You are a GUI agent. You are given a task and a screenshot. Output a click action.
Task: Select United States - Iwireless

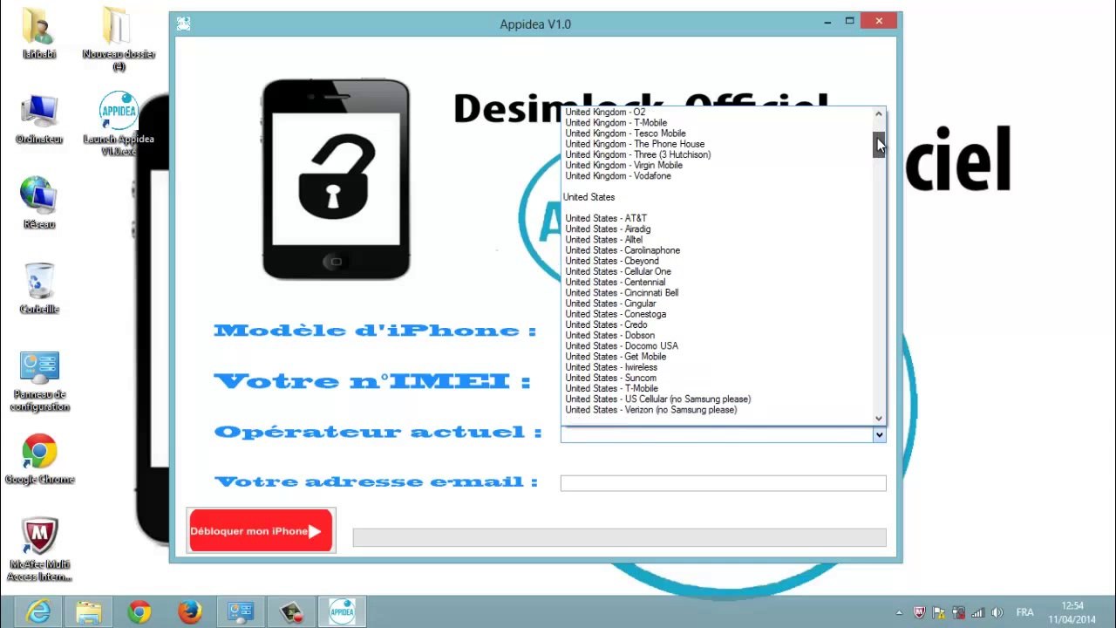[x=611, y=367]
